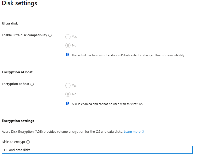
Task: Select Yes for ultra disk compatibility
Action: click(68, 37)
